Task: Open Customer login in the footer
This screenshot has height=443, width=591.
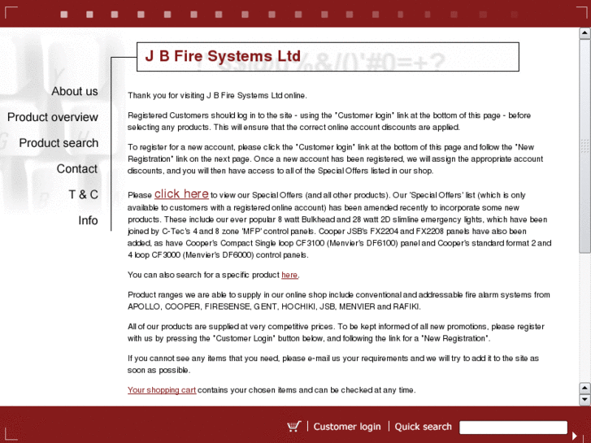Action: pyautogui.click(x=347, y=427)
